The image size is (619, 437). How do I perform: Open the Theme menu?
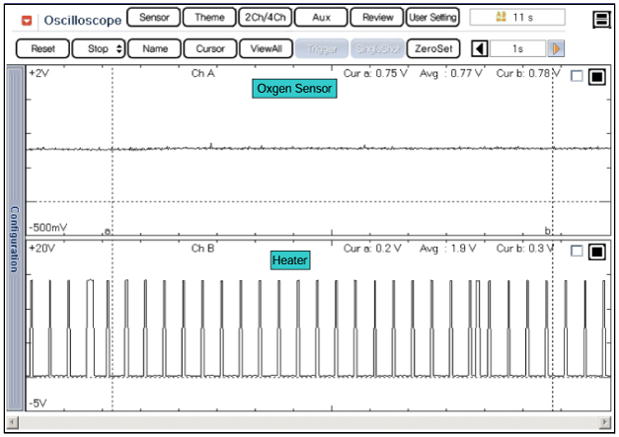(x=209, y=18)
